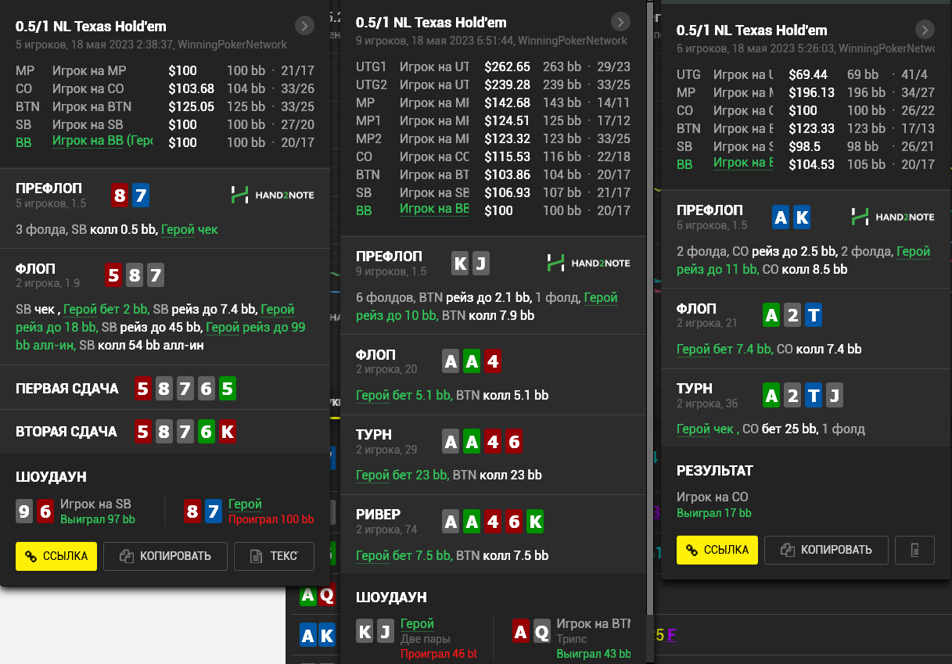Click the A K cards row in the background list
The image size is (952, 664).
pos(318,637)
